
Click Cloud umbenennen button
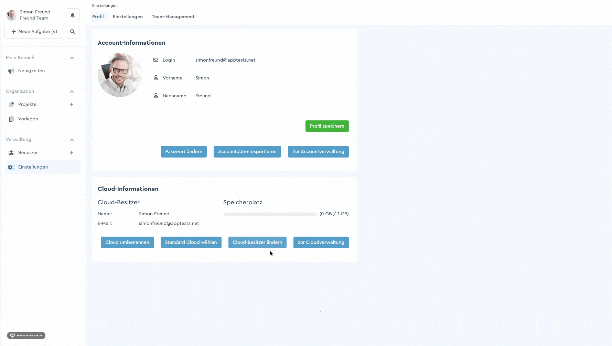pos(127,242)
